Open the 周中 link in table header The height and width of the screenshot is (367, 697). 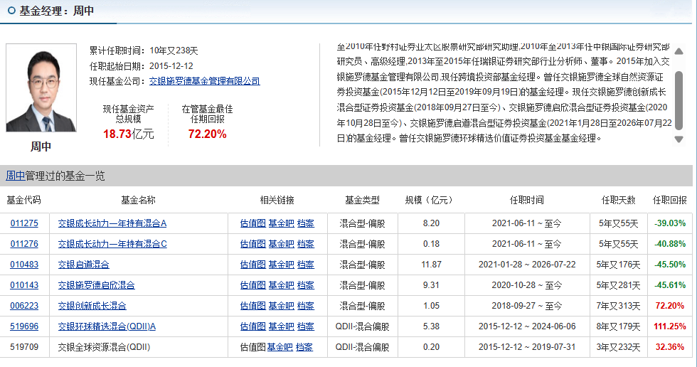(15, 176)
